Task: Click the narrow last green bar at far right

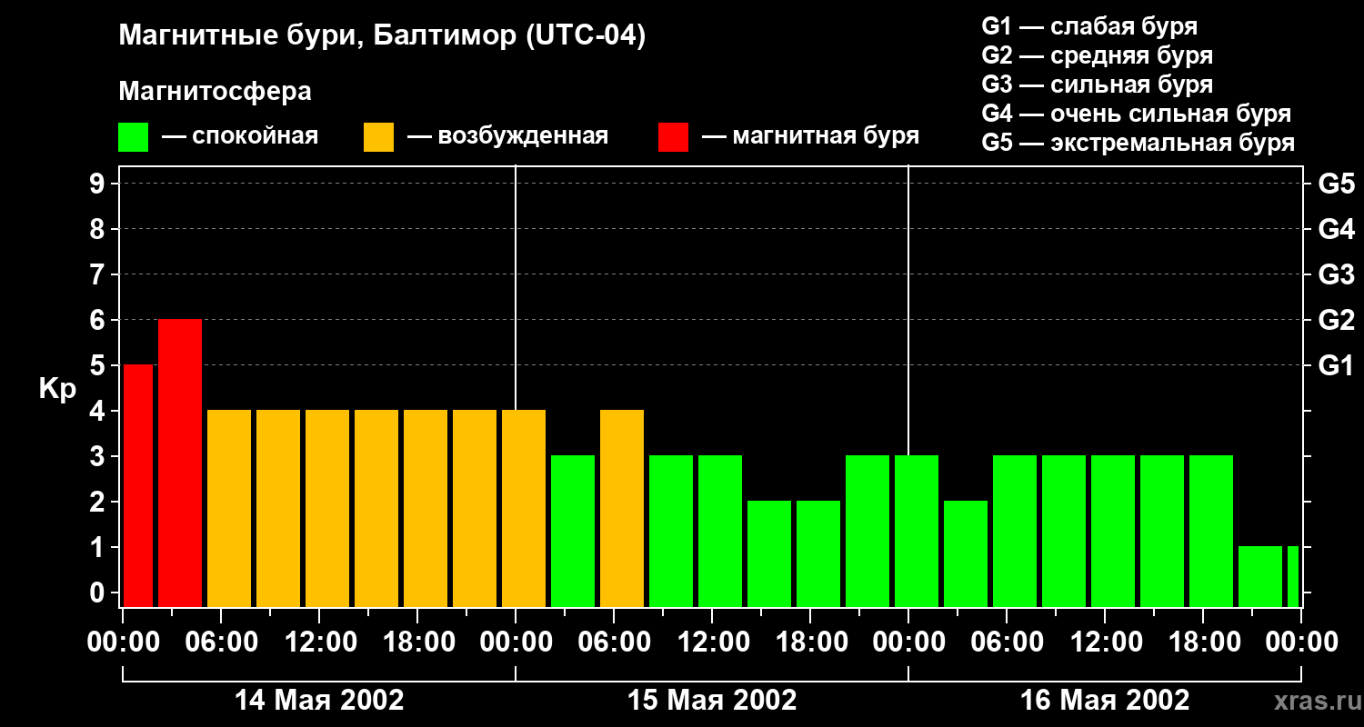Action: point(1292,576)
